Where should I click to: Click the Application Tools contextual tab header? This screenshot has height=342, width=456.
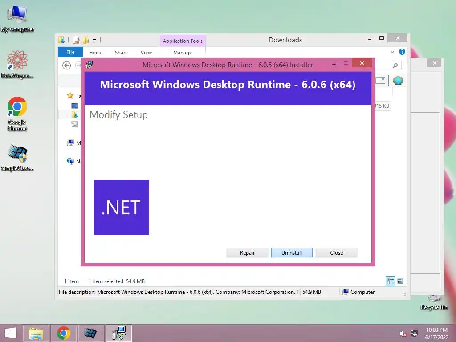[x=183, y=41]
